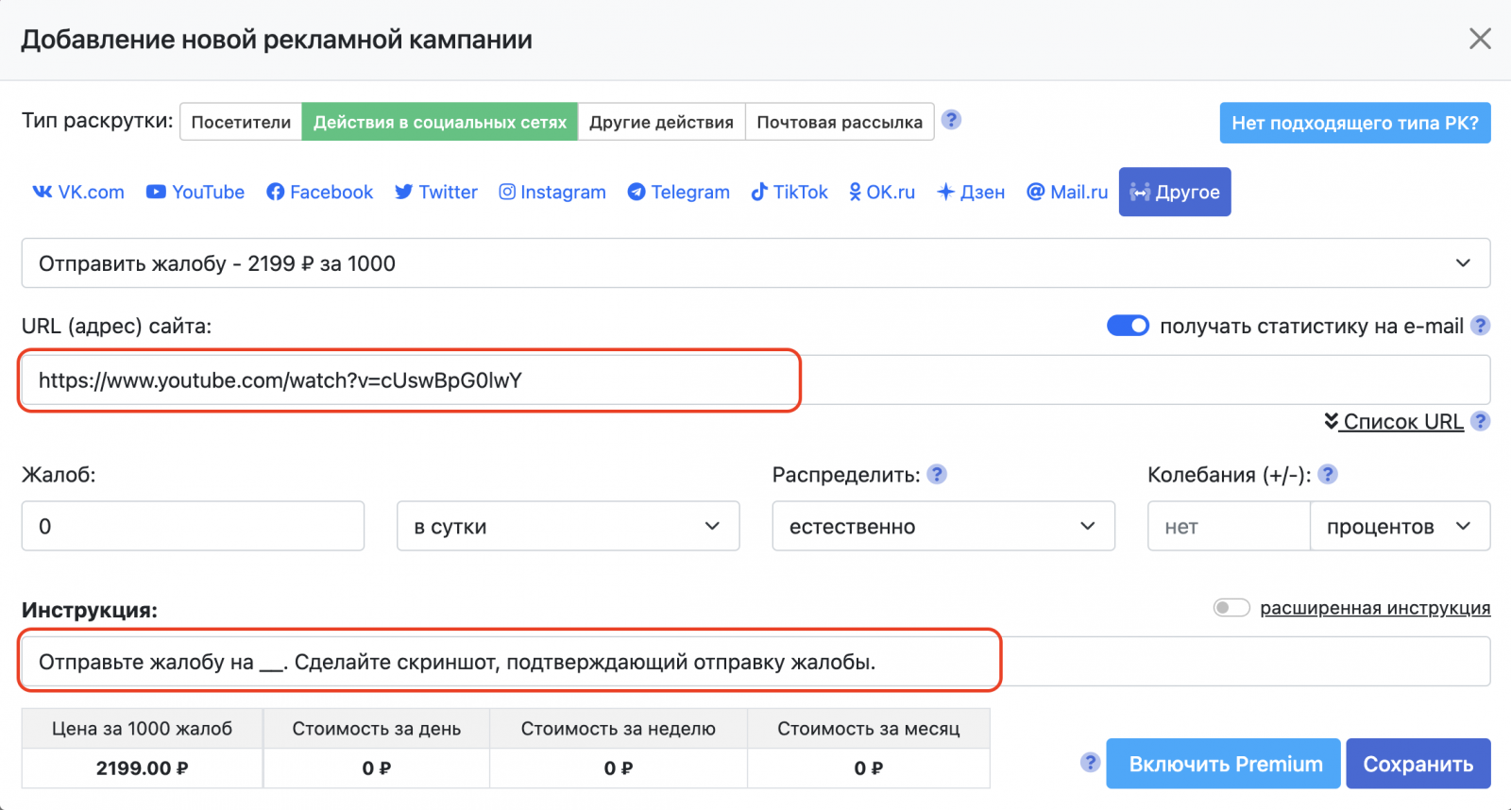
Task: Click the help icon next to Распределить
Action: click(937, 474)
